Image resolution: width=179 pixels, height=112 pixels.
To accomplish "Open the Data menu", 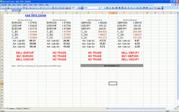I will (36, 5).
